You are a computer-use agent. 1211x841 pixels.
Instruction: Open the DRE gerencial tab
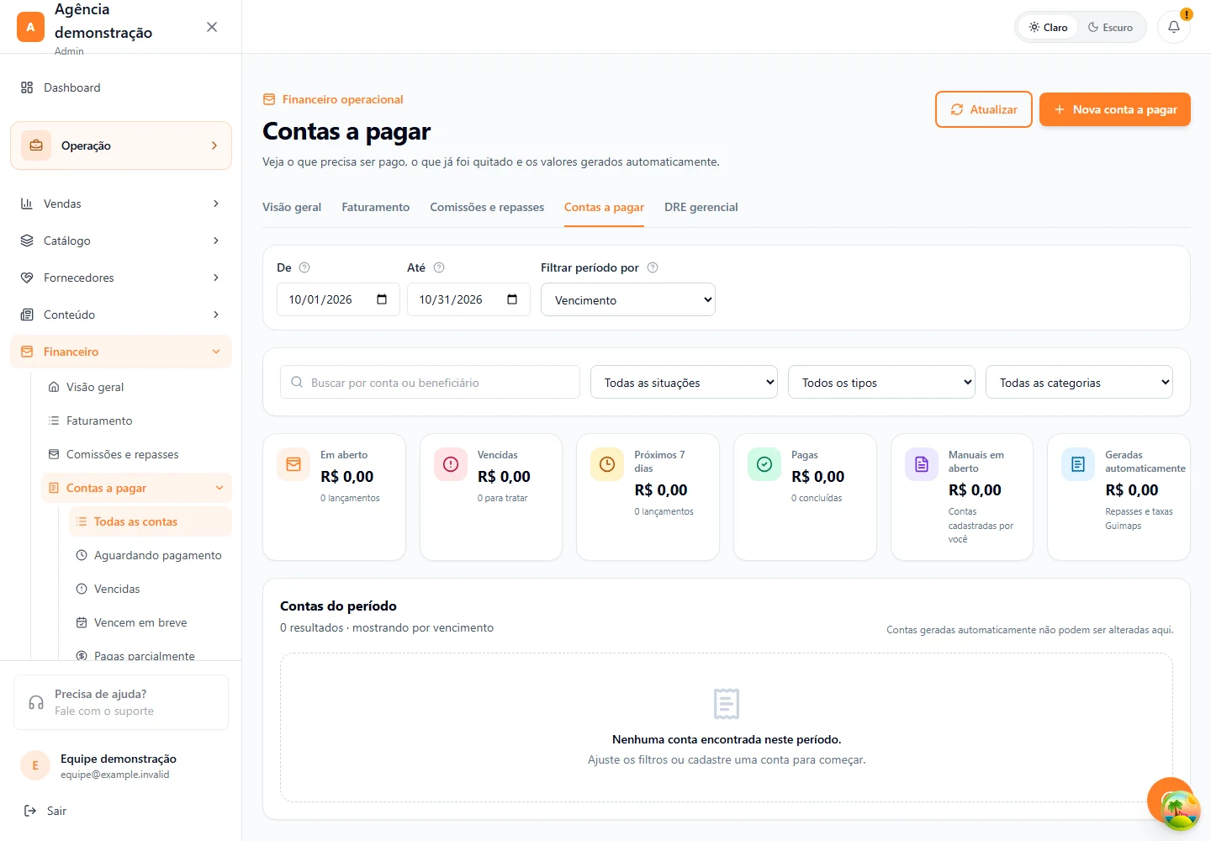tap(701, 207)
